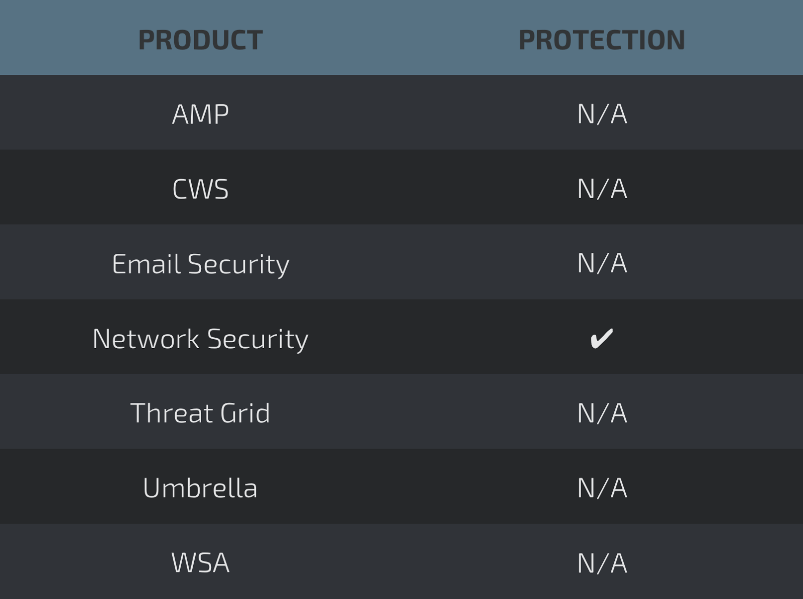803x599 pixels.
Task: Click the N/A protection value for AMP
Action: click(602, 114)
